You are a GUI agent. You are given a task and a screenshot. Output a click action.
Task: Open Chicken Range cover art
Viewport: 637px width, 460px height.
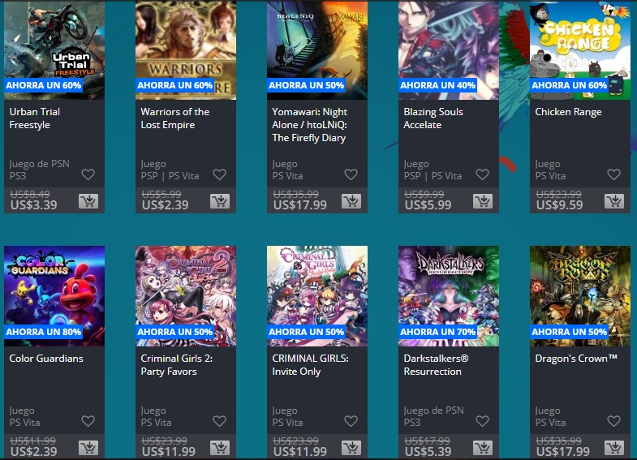(x=580, y=50)
